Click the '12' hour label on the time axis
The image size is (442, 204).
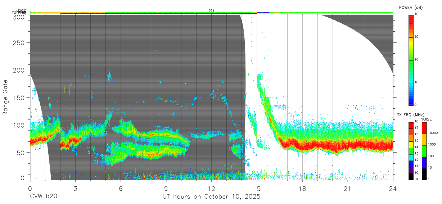pos(211,188)
